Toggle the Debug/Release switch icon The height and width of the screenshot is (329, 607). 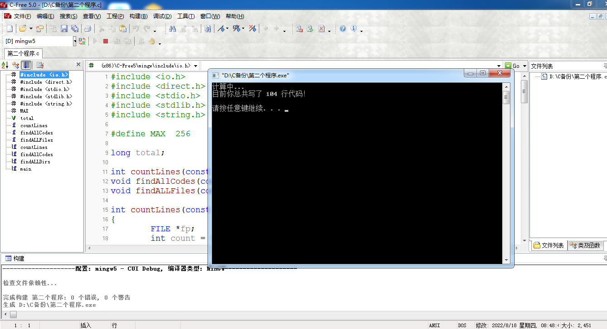click(82, 41)
